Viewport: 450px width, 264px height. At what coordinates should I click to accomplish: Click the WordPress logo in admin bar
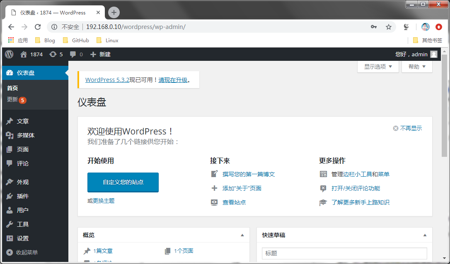tap(9, 54)
